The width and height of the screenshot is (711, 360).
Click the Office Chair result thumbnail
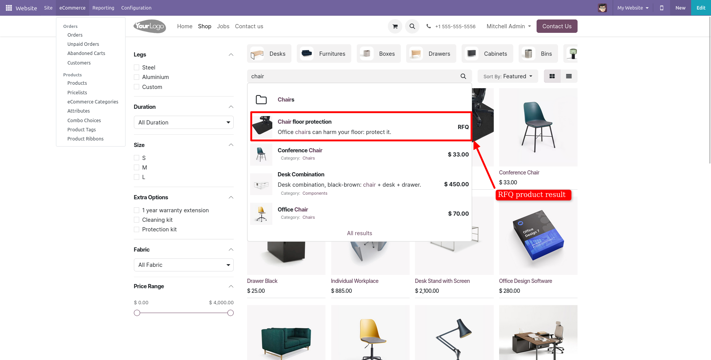point(261,213)
